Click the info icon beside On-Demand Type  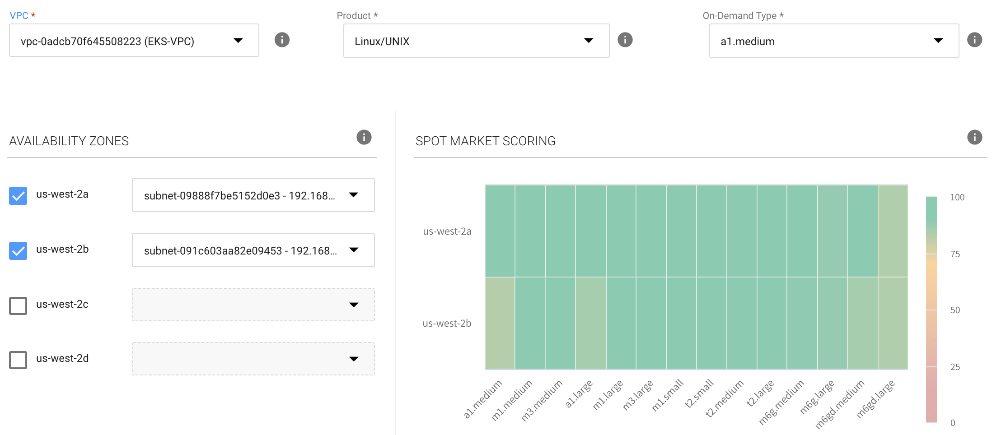974,40
